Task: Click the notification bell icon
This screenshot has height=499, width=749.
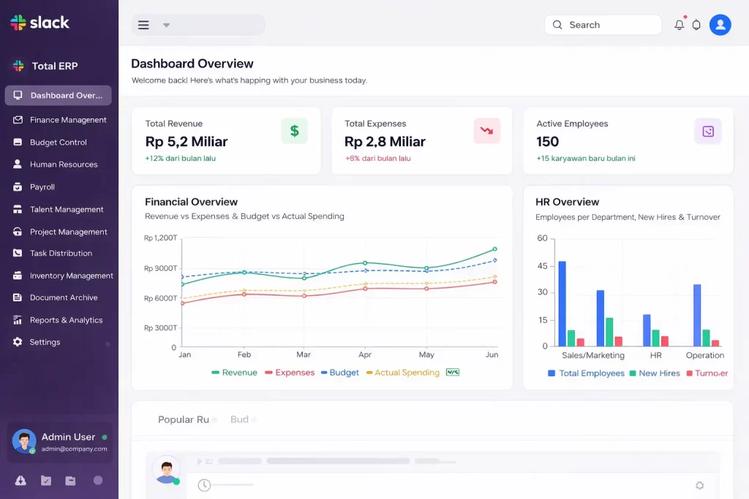Action: point(679,24)
